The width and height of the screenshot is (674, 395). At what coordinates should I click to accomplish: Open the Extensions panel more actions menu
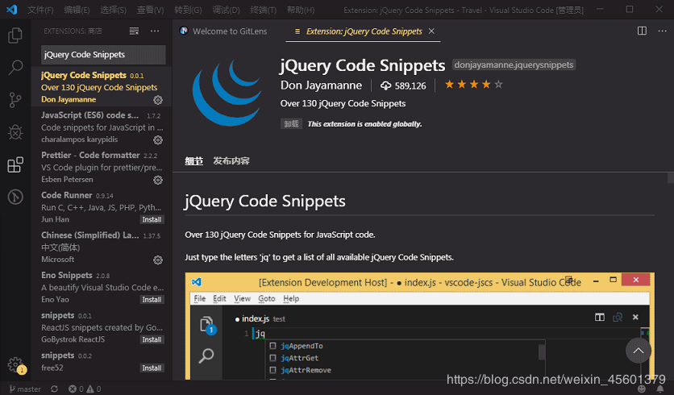click(155, 31)
